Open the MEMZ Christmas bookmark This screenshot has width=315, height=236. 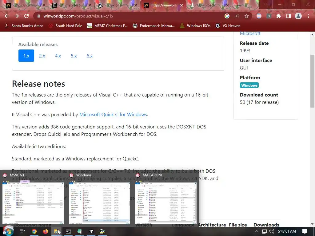107,26
